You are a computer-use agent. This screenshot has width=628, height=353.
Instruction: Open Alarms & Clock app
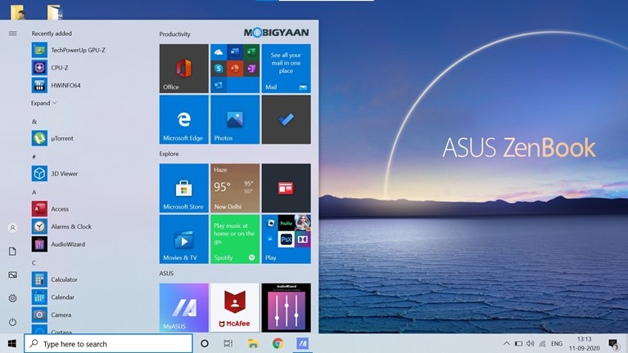[x=61, y=226]
